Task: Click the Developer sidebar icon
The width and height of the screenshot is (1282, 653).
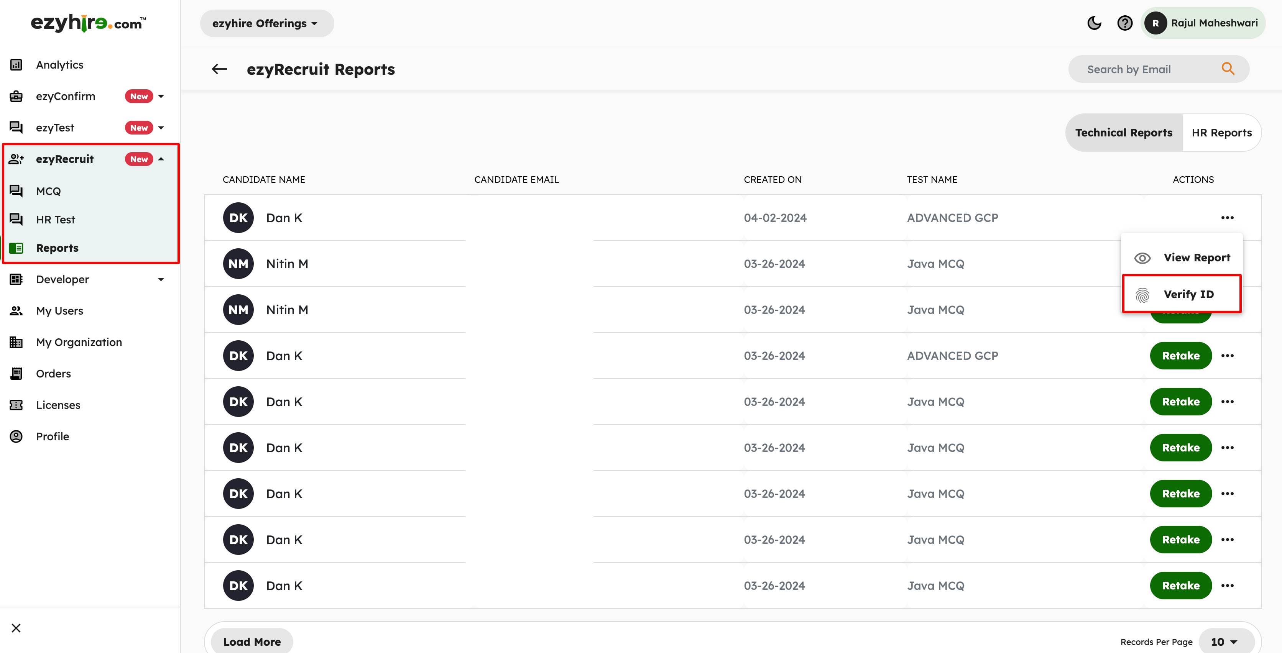Action: pyautogui.click(x=16, y=279)
